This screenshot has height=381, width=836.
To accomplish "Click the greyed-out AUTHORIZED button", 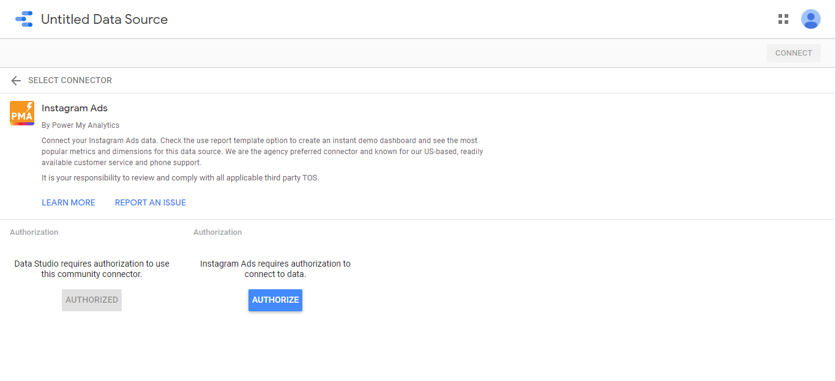I will (x=92, y=300).
